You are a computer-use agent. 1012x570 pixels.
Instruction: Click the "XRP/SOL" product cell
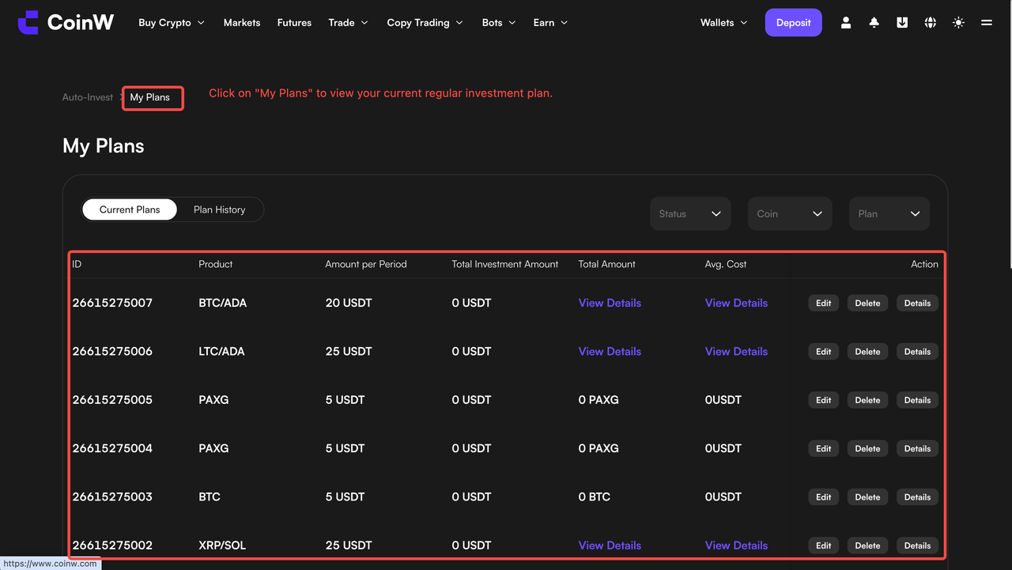point(223,545)
